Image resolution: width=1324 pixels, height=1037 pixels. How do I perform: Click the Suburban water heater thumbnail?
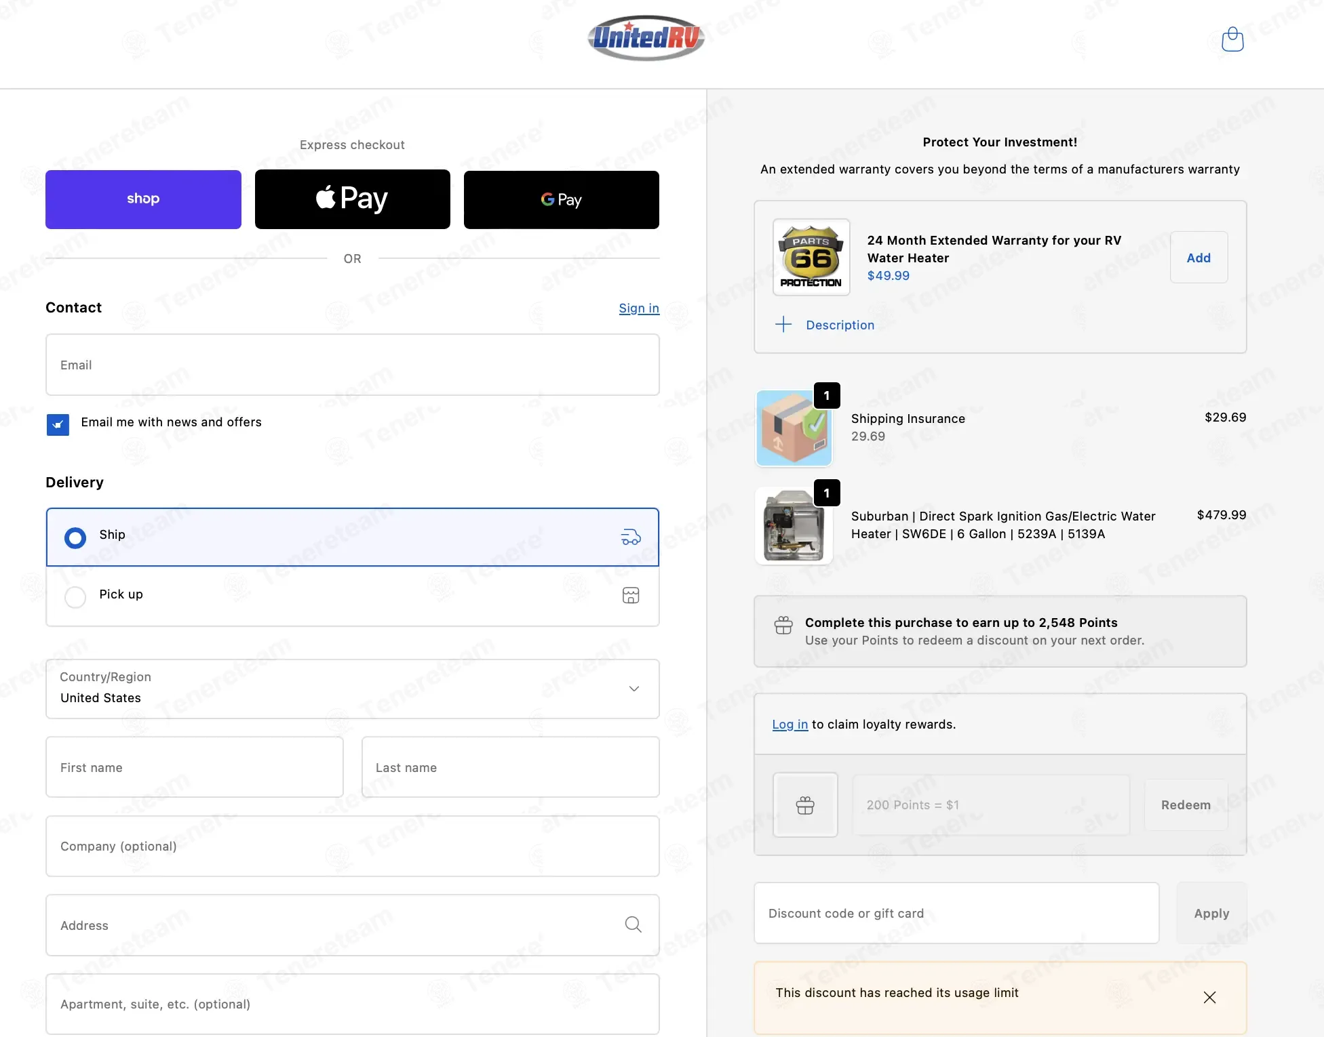(794, 526)
